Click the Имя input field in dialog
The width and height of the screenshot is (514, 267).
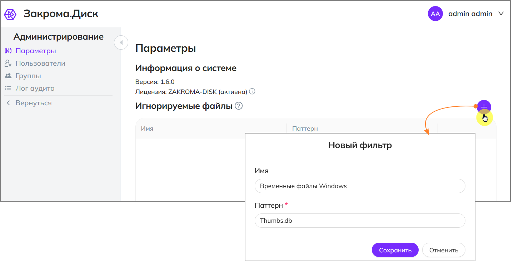360,186
